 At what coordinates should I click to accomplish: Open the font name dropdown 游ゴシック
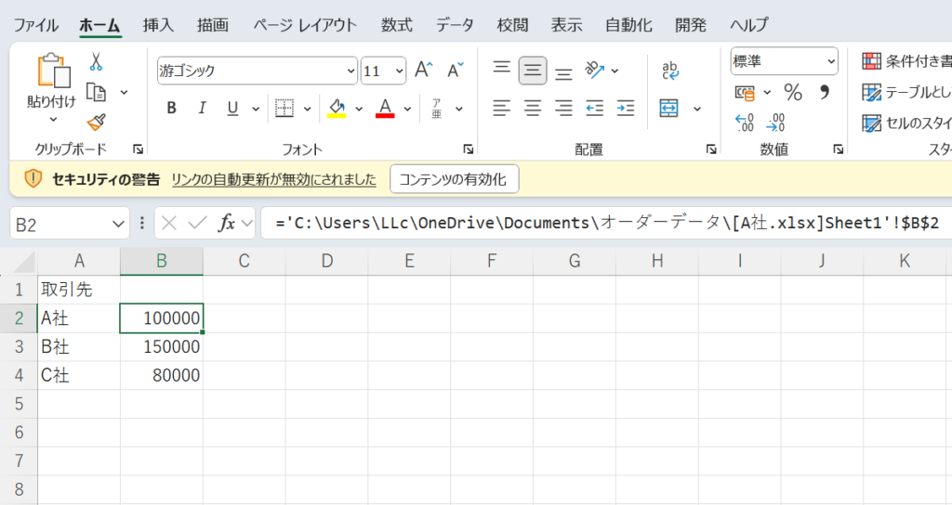click(x=257, y=71)
